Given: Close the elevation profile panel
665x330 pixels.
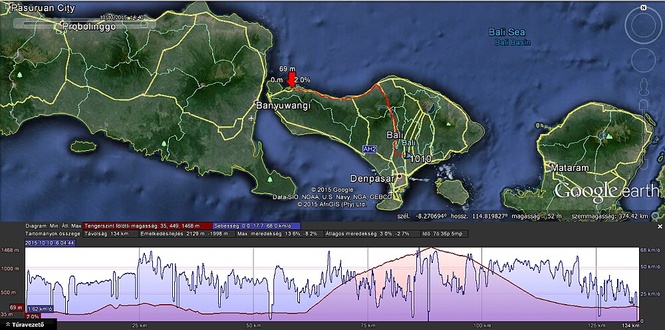Looking at the screenshot, I should (660, 226).
